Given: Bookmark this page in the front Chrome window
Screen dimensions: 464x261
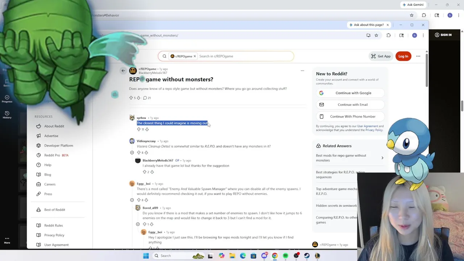Looking at the screenshot, I should pos(376,35).
